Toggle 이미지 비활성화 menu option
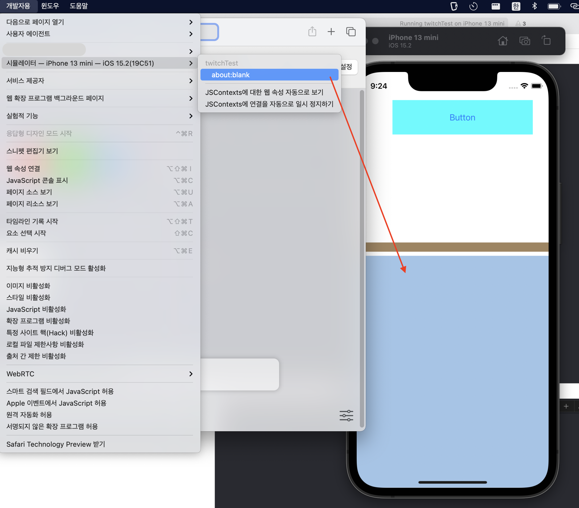This screenshot has height=508, width=579. 28,286
